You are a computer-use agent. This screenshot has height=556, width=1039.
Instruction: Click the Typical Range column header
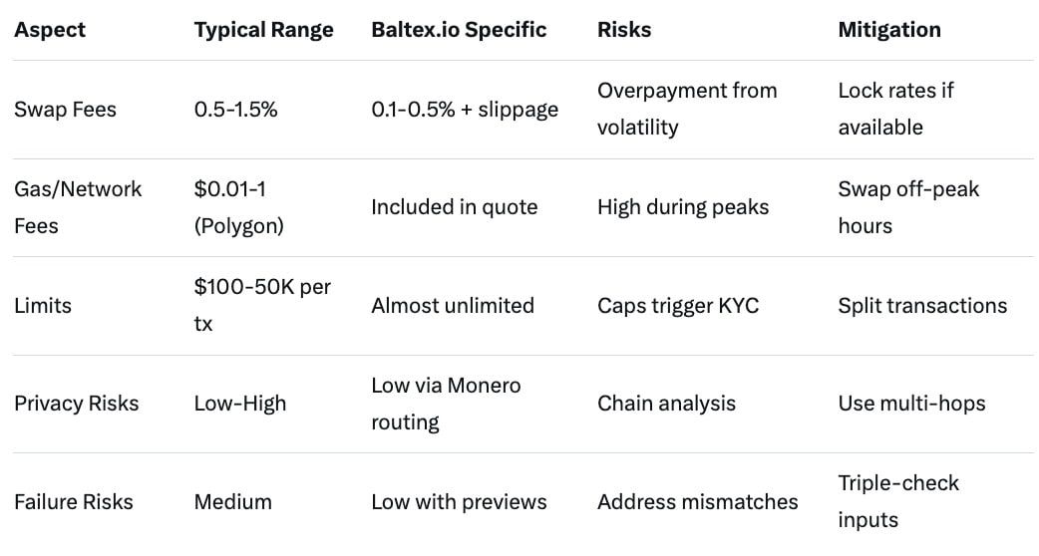263,30
